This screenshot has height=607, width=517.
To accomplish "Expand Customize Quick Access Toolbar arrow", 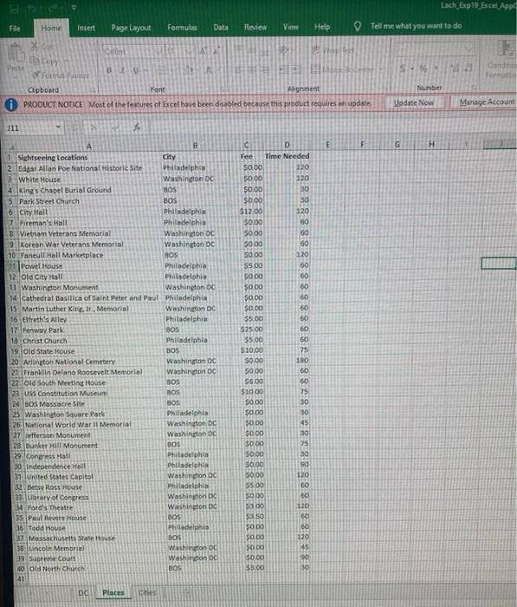I will pos(74,7).
